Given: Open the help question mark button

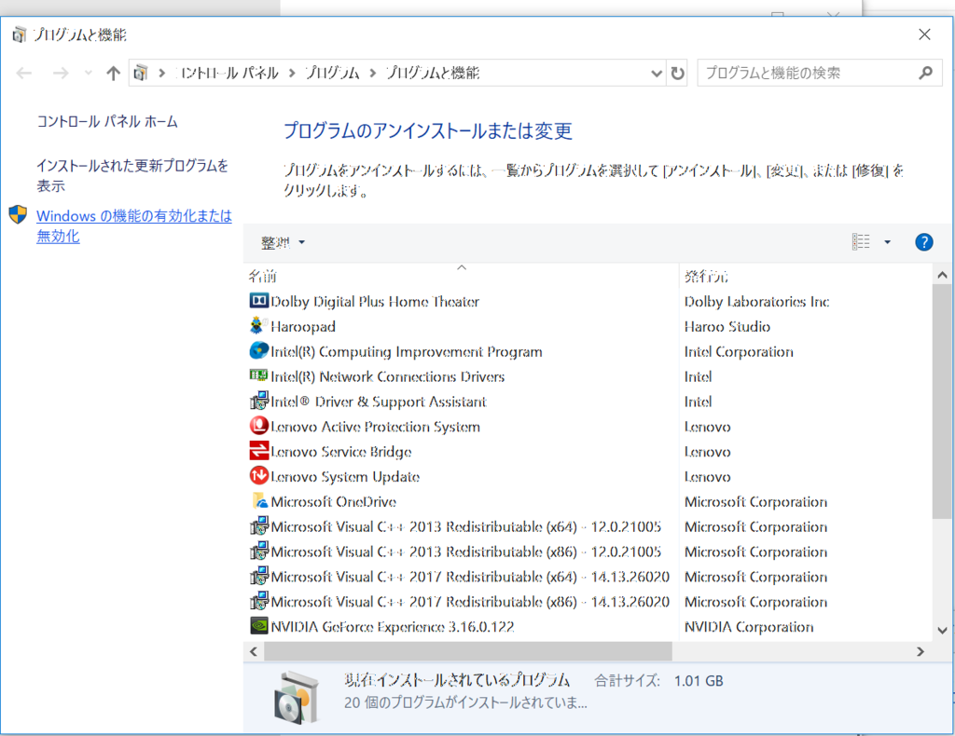Looking at the screenshot, I should pos(923,242).
